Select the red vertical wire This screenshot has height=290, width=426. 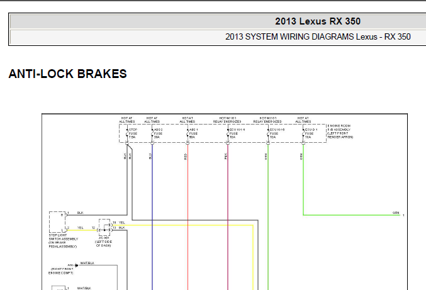point(188,217)
